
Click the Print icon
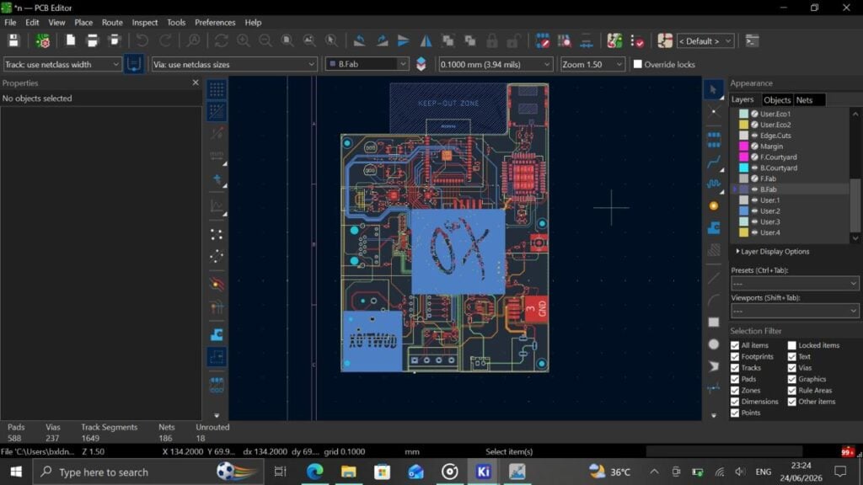pyautogui.click(x=92, y=40)
